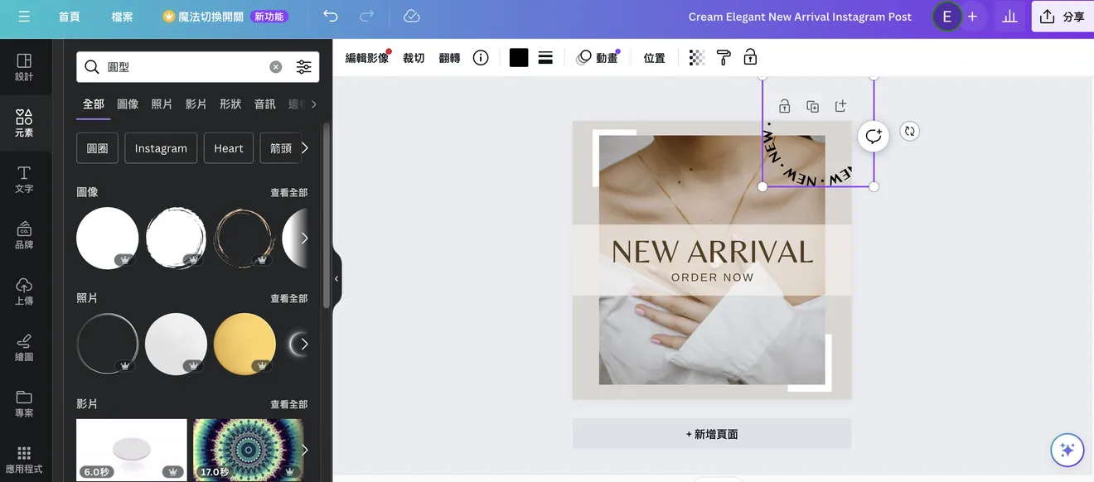Image resolution: width=1094 pixels, height=482 pixels.
Task: Click the black color swatch
Action: (519, 57)
